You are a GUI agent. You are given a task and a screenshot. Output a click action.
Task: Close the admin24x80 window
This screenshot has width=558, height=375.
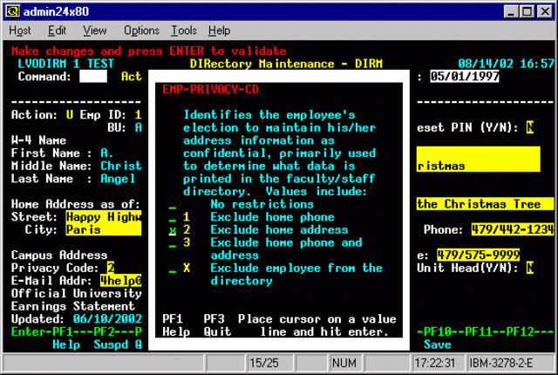(x=545, y=11)
